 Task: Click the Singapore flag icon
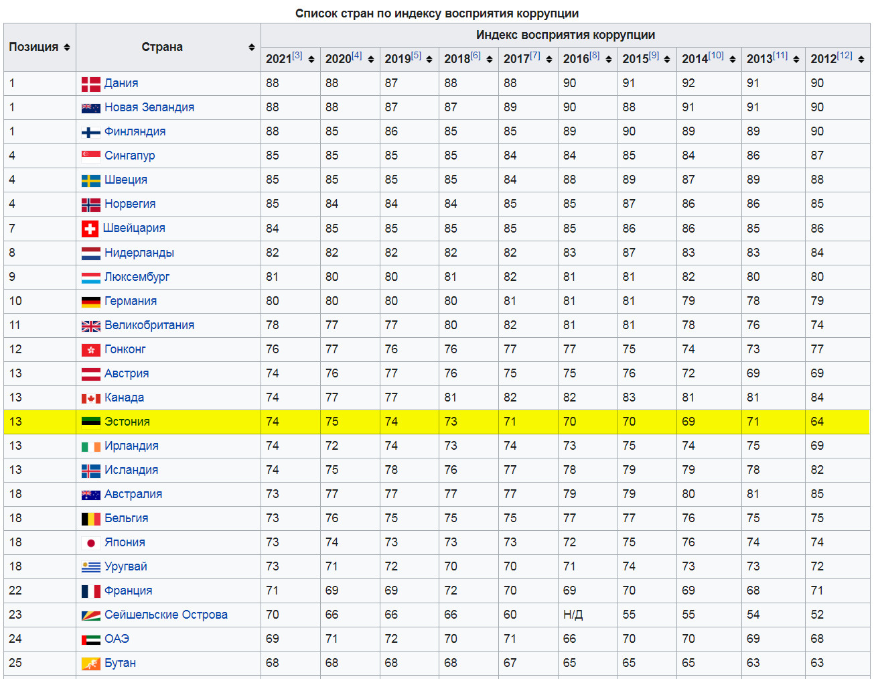(x=90, y=156)
